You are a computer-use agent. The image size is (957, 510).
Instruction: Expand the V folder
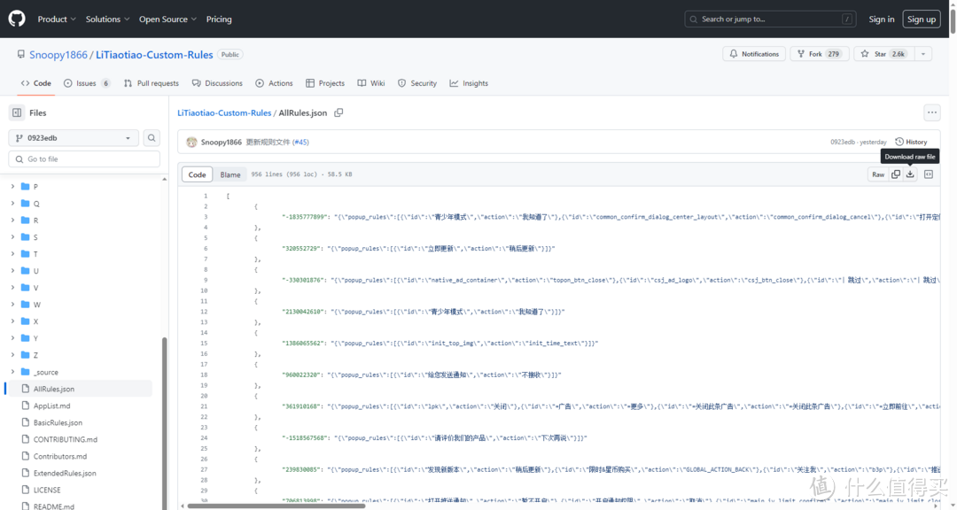click(12, 288)
